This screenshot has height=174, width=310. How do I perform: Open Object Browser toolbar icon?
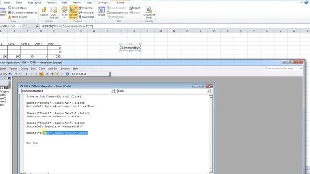coord(57,74)
